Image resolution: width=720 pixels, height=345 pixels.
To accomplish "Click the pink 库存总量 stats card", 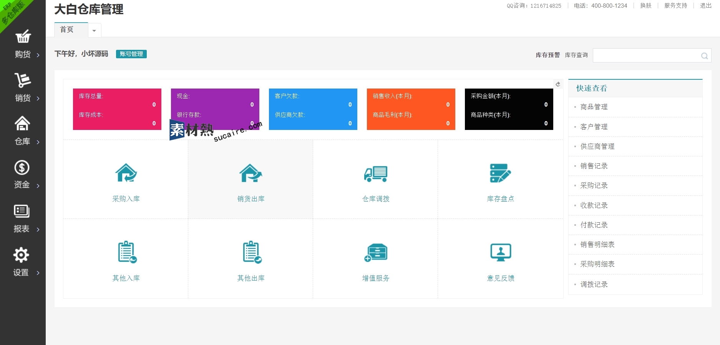I will coord(117,109).
